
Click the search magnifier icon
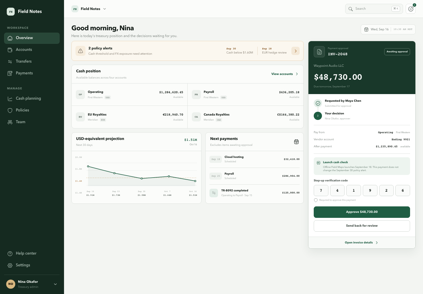350,9
